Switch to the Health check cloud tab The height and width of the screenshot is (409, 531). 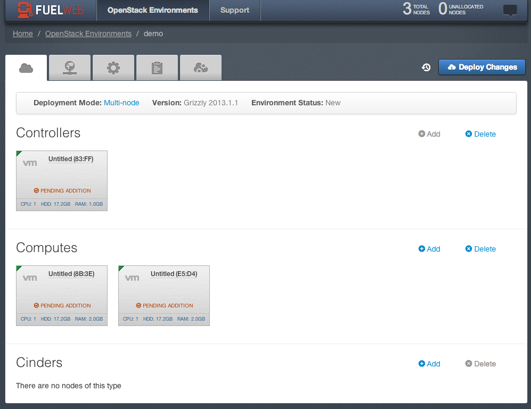pos(201,68)
